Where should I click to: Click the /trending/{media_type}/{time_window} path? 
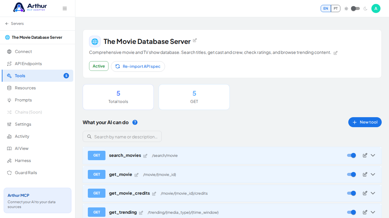click(x=183, y=213)
